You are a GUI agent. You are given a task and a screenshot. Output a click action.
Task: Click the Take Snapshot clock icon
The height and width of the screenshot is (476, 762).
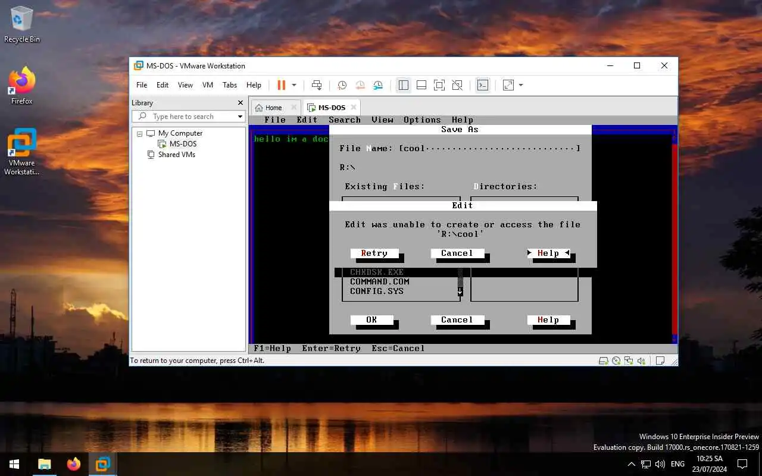(342, 85)
